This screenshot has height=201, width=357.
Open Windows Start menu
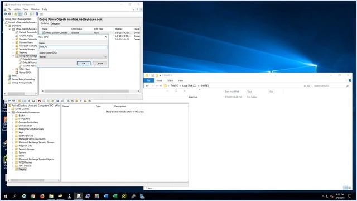coord(6,196)
